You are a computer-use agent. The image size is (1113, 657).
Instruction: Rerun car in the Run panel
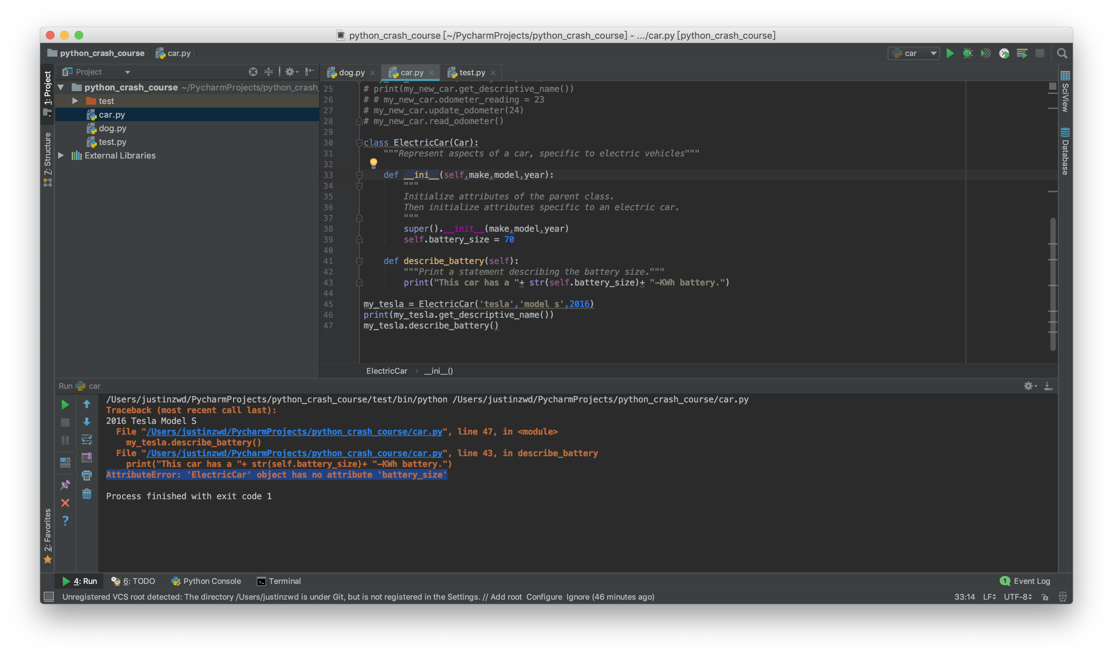[x=65, y=404]
